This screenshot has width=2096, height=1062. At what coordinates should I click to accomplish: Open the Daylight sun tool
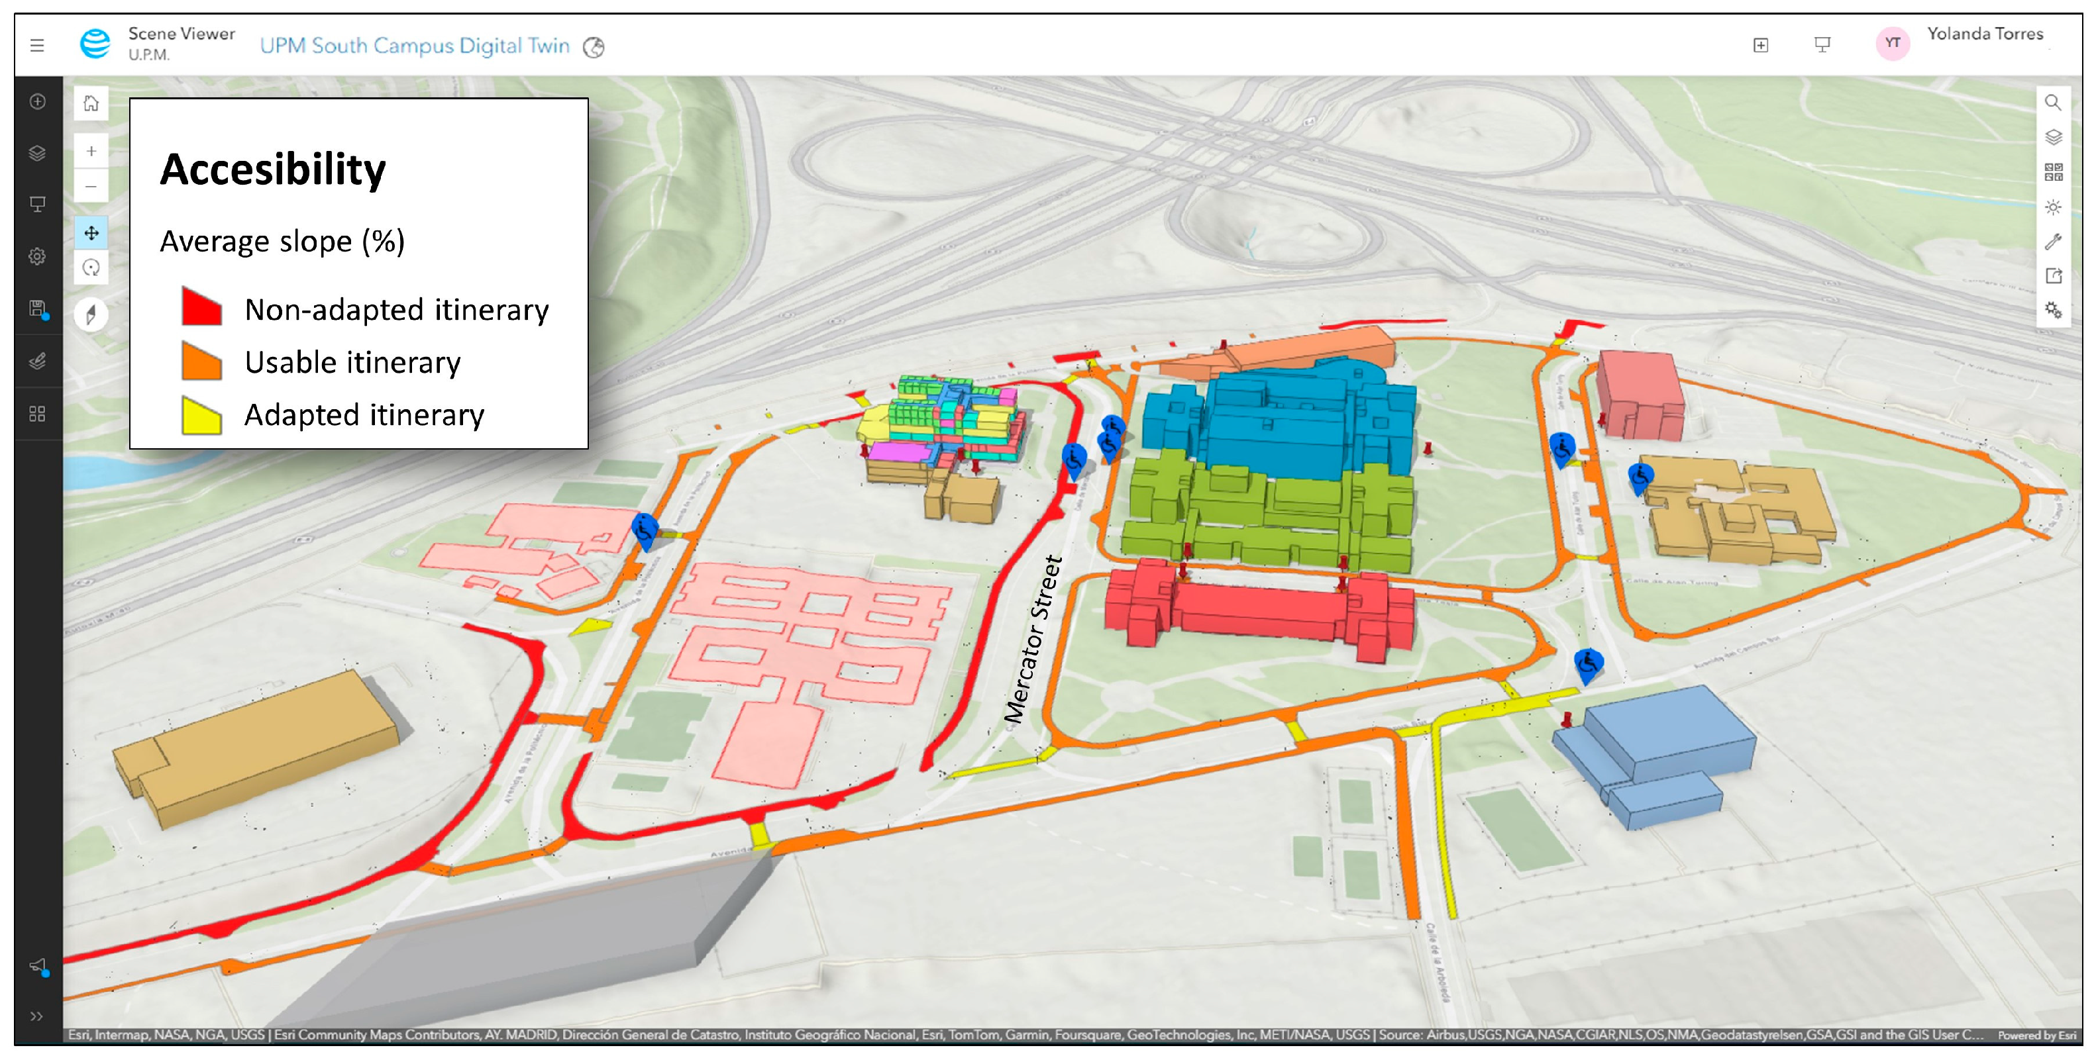coord(2053,207)
